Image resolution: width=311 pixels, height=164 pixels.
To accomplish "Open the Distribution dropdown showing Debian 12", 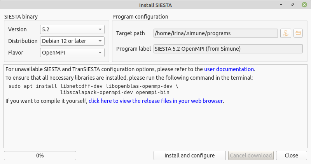I will click(x=72, y=41).
